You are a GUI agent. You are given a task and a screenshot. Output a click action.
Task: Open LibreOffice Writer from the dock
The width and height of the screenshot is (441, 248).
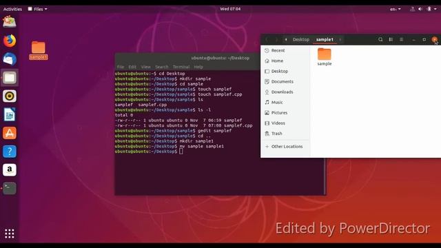pyautogui.click(x=10, y=114)
